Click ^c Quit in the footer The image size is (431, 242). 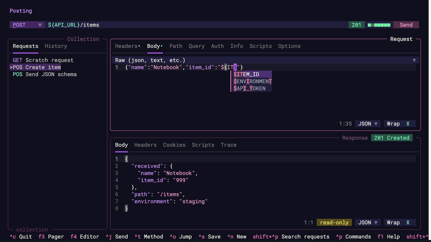[x=21, y=237]
